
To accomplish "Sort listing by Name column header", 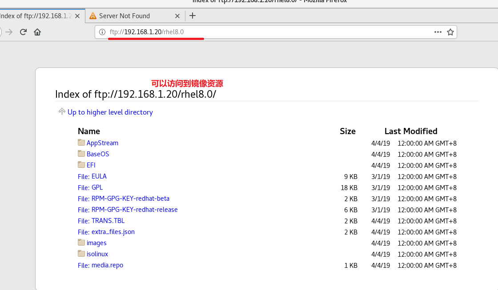I will tap(89, 131).
